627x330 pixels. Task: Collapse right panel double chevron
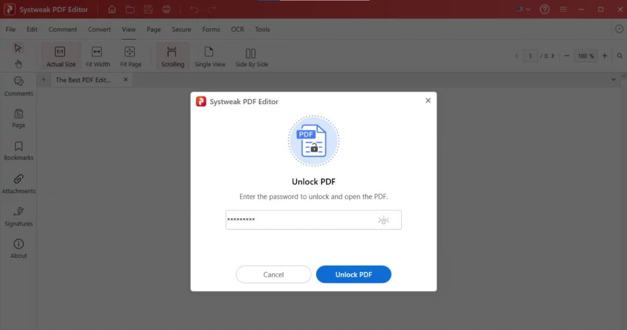click(624, 76)
